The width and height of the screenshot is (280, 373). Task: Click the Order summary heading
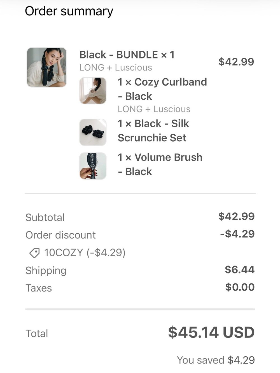69,11
